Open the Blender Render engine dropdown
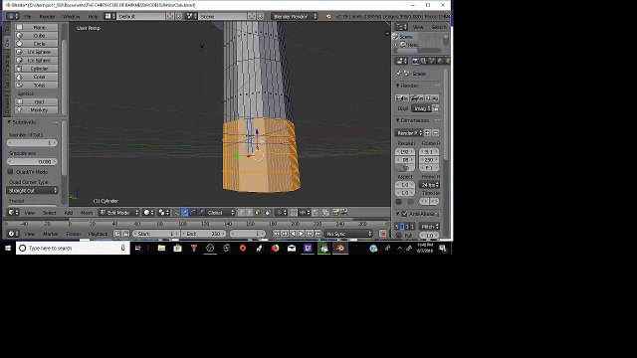This screenshot has width=637, height=358. point(295,16)
